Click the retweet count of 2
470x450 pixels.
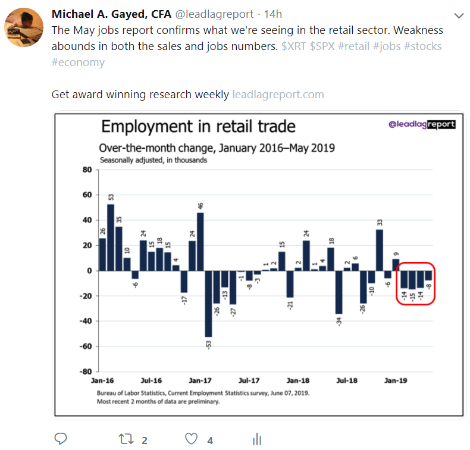[145, 440]
